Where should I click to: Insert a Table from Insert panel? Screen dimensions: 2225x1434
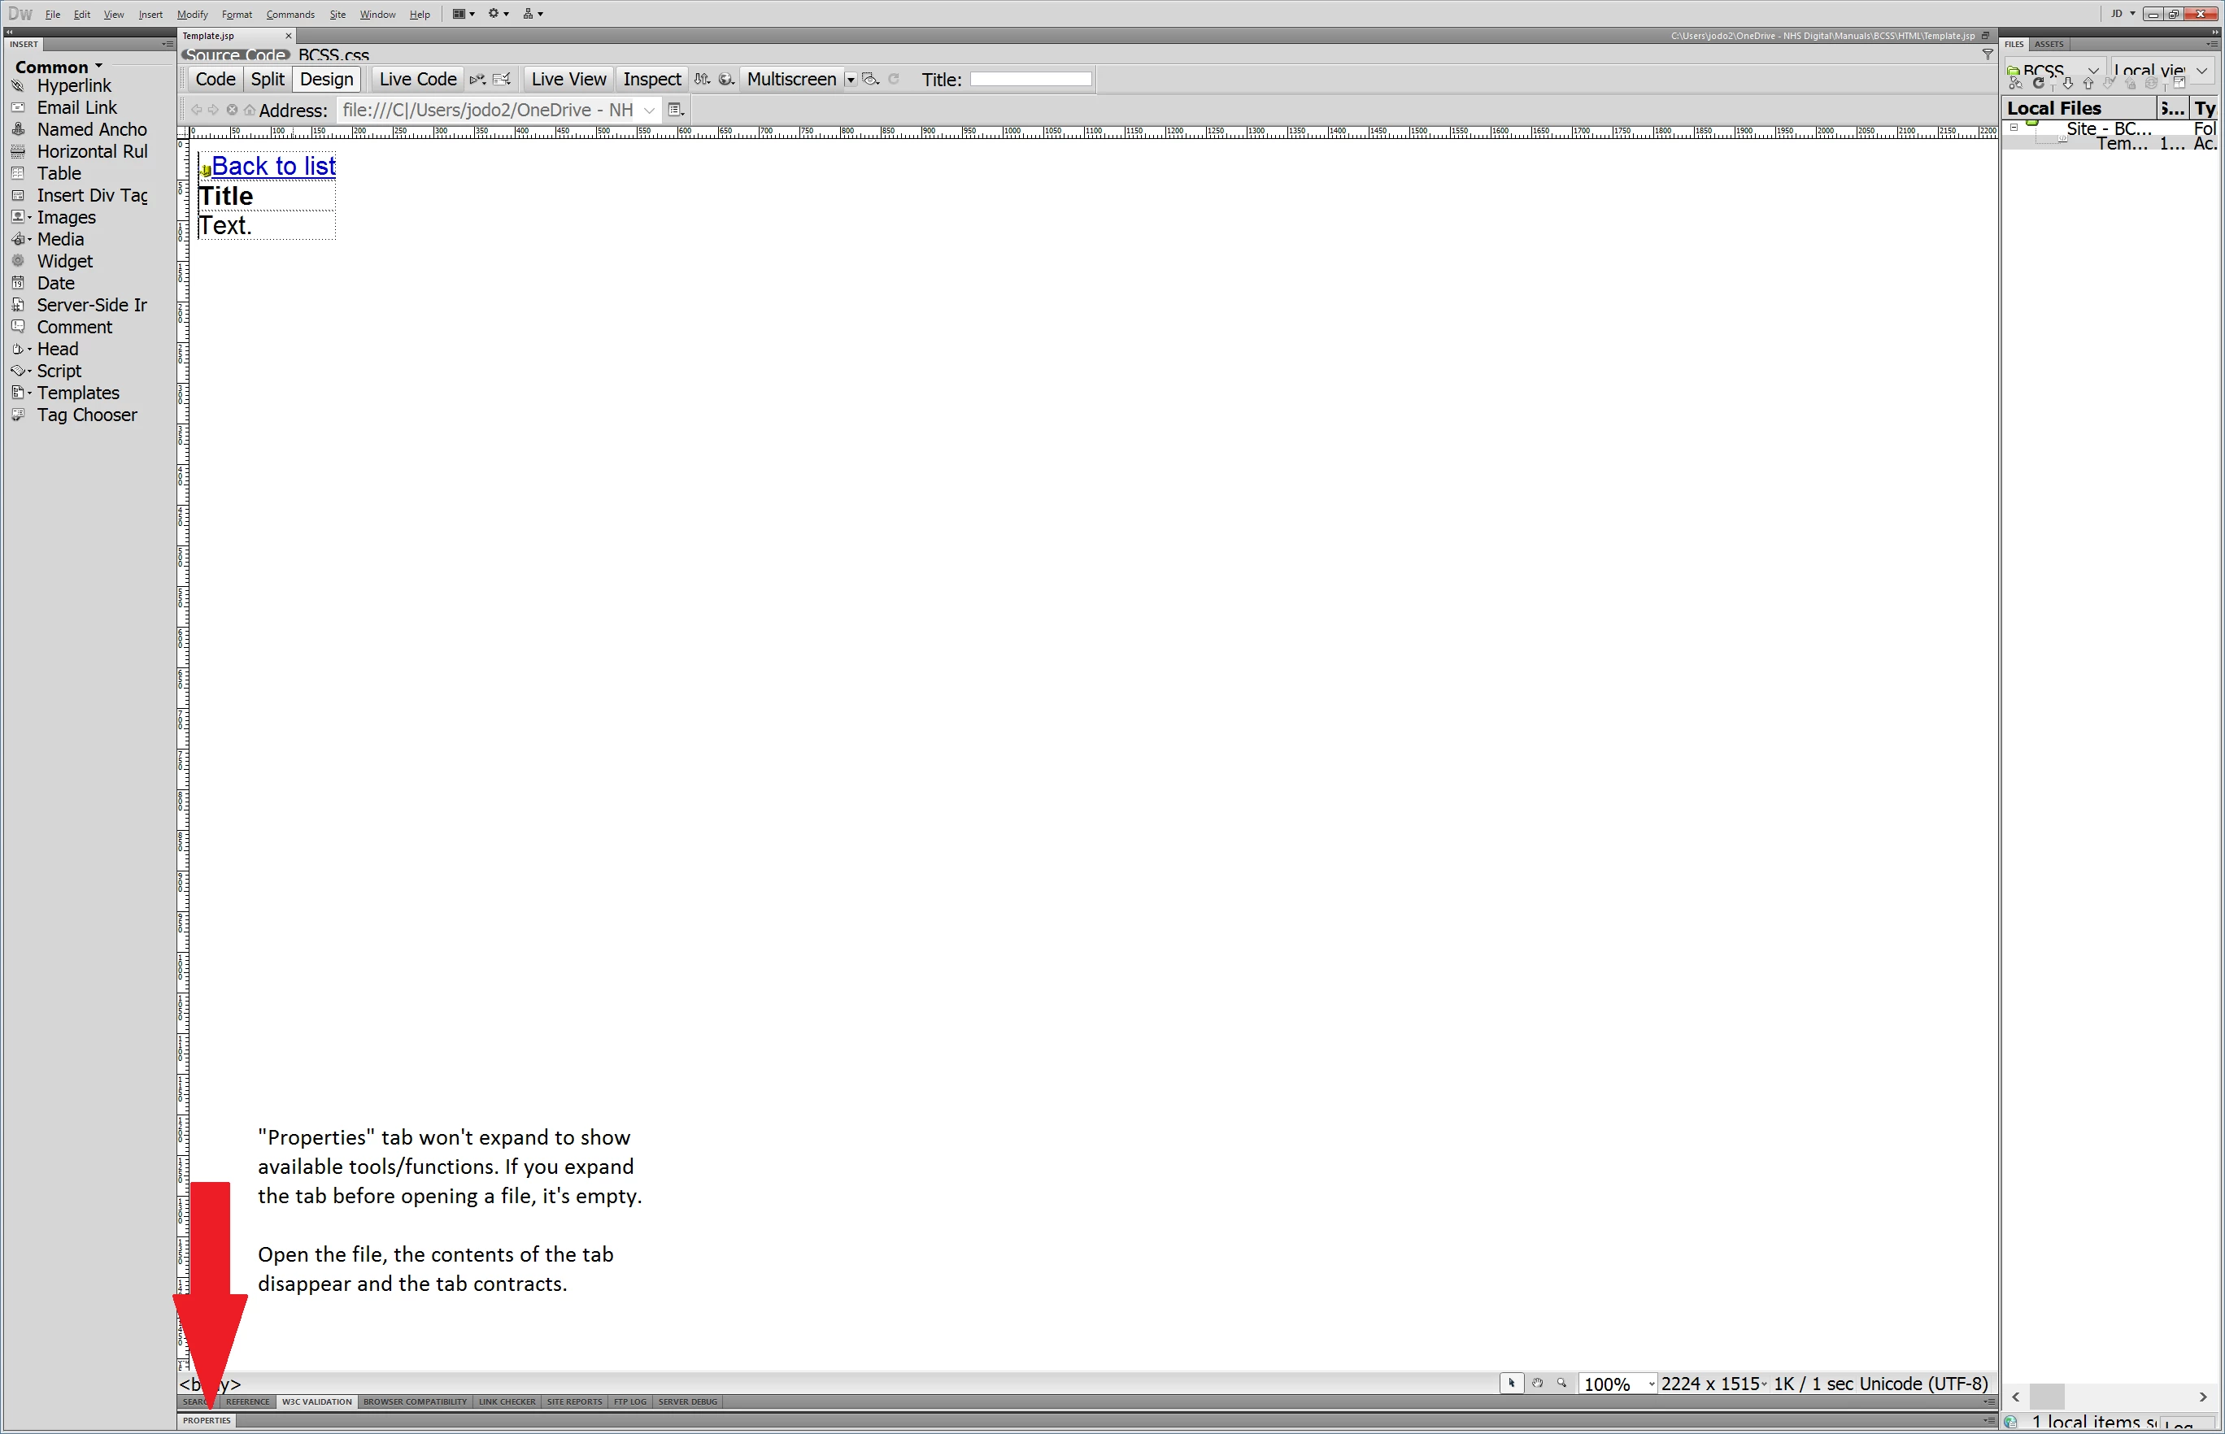(x=58, y=173)
